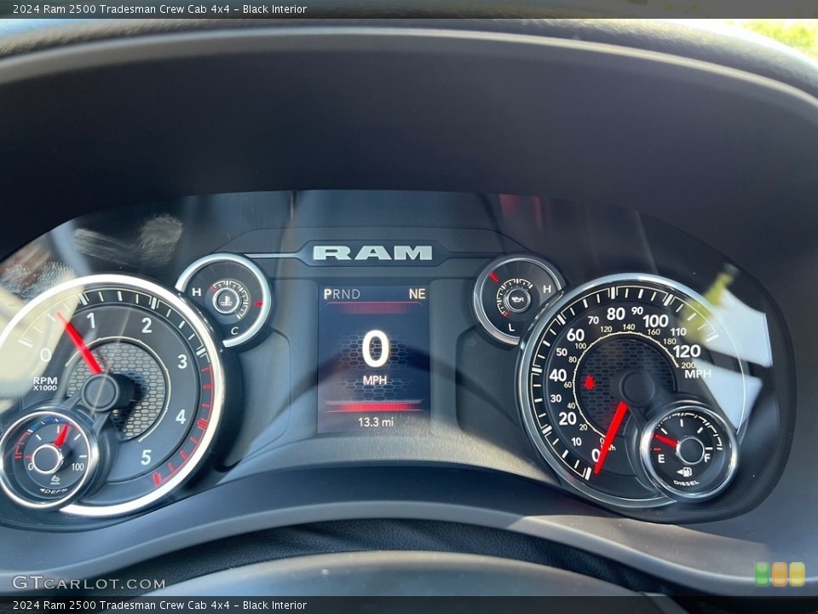Click the DEF fluid icon in the small gauge
The image size is (818, 614).
(55, 480)
